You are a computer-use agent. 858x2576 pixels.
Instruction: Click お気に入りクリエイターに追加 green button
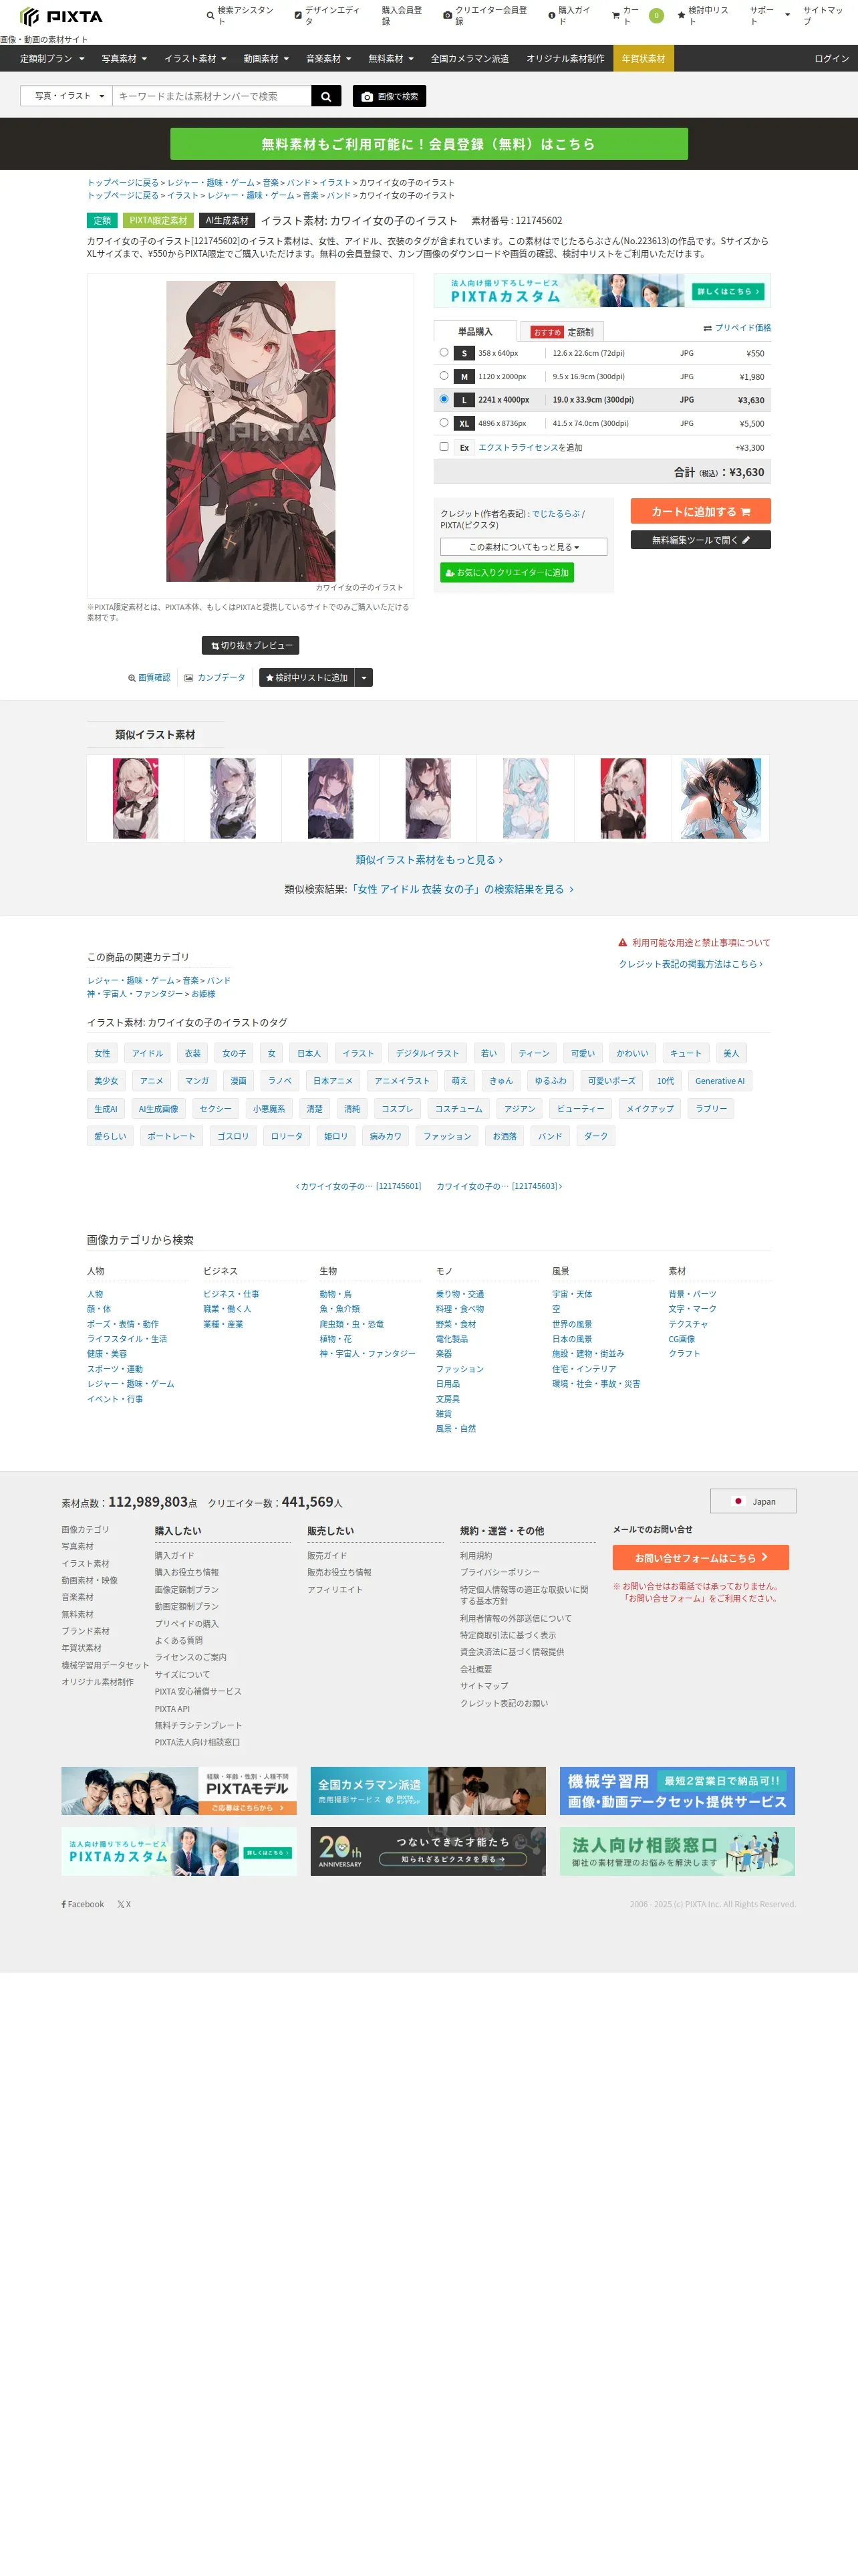tap(507, 573)
